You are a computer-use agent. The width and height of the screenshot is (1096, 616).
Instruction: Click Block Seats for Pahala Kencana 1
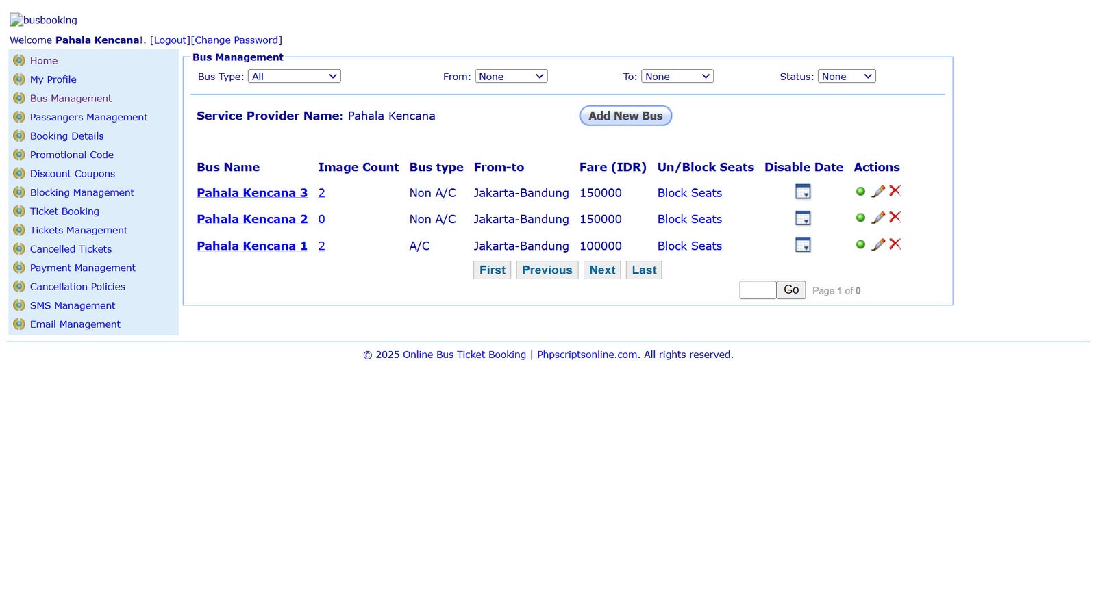pos(690,246)
